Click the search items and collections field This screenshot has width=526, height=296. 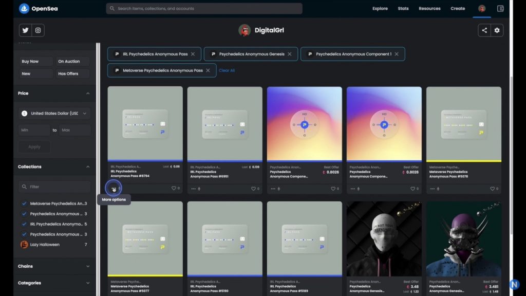[204, 8]
